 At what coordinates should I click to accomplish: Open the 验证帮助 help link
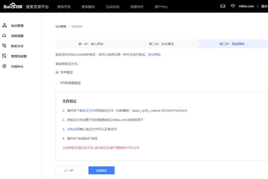coord(154,54)
